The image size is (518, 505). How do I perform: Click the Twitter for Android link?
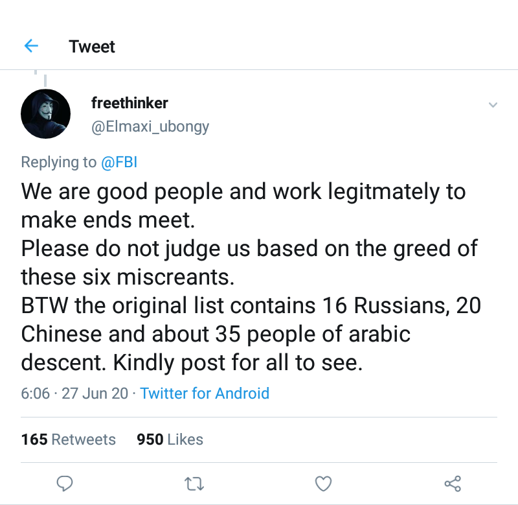(x=205, y=393)
